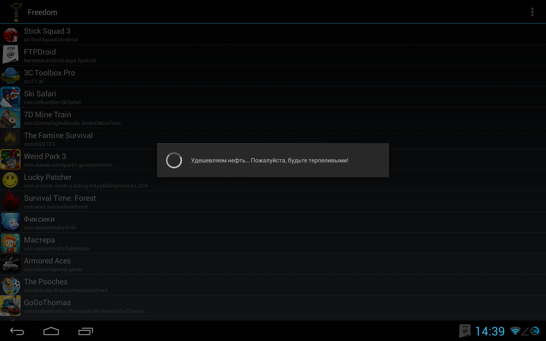Tap the Lucky Patcher smiley icon

[x=10, y=181]
